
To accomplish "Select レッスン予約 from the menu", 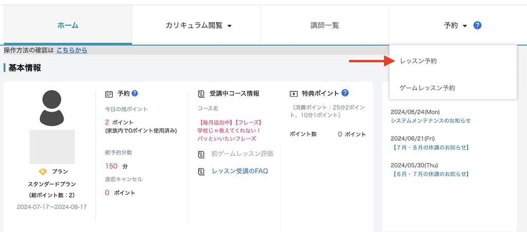I will pos(418,61).
